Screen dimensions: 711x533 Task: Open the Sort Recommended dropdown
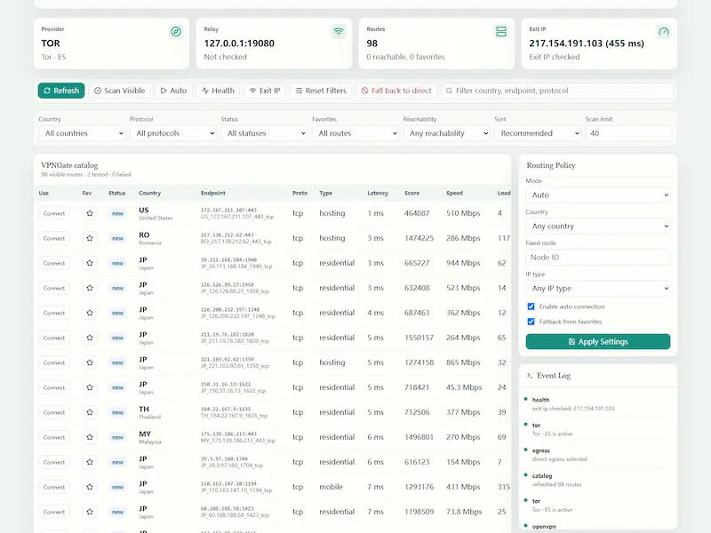538,133
